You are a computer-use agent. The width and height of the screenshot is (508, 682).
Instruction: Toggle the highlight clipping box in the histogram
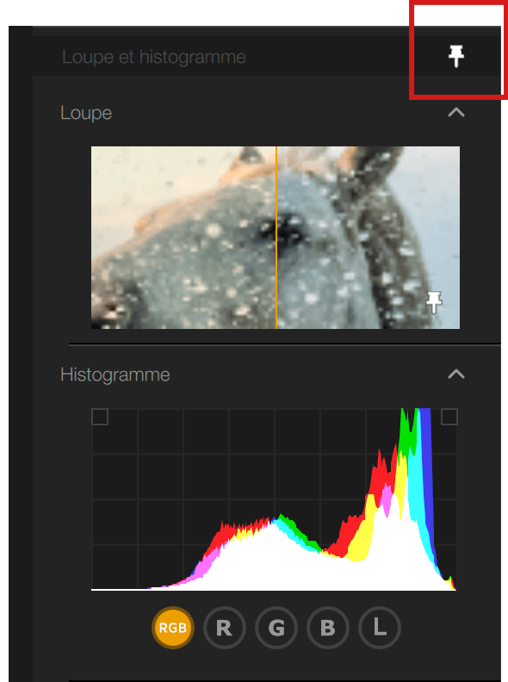(x=449, y=417)
